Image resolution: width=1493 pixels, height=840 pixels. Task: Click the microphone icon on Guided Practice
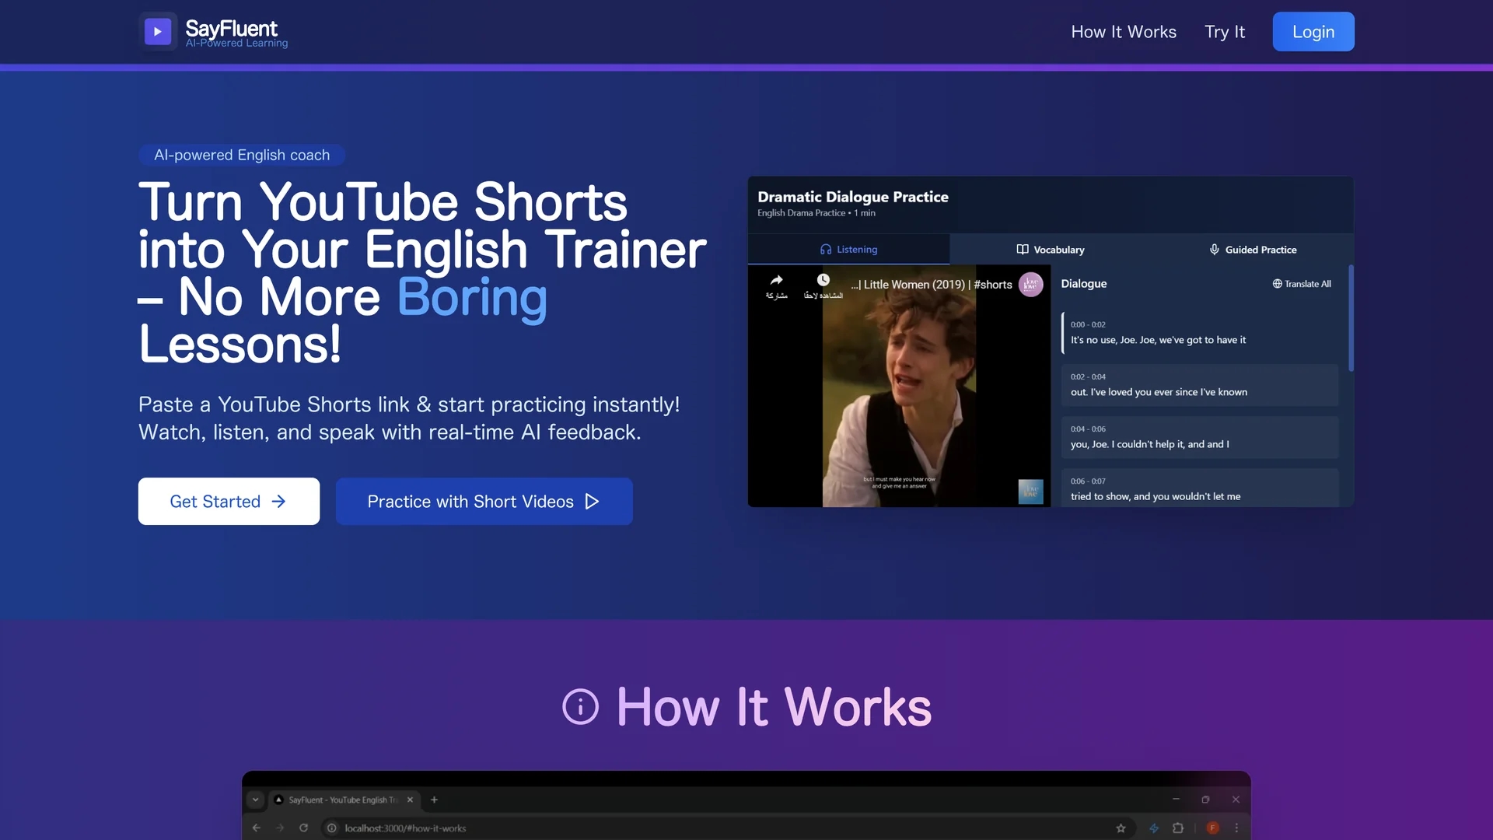click(1214, 250)
